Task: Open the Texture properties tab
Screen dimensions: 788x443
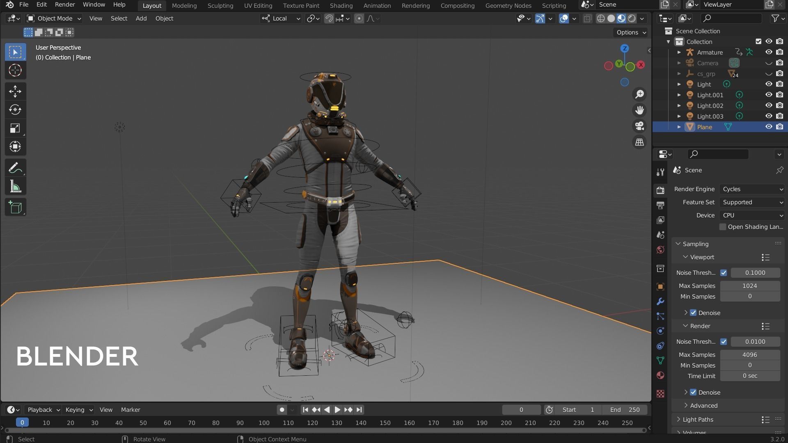Action: (660, 394)
